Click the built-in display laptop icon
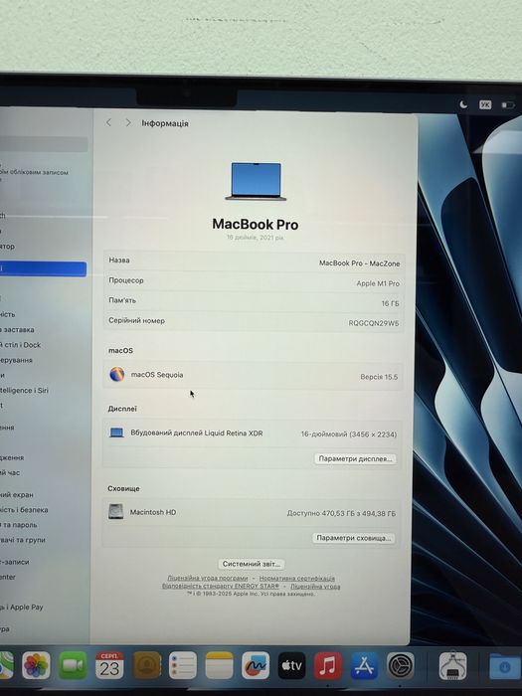 (116, 433)
